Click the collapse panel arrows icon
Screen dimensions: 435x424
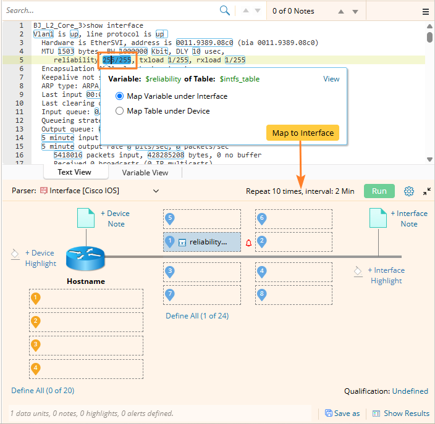(426, 191)
